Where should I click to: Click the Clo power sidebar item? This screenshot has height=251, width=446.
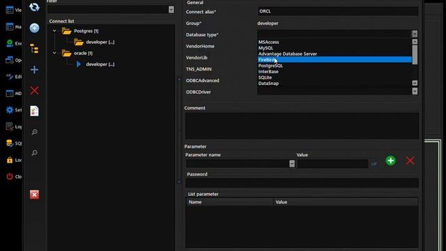click(x=13, y=176)
